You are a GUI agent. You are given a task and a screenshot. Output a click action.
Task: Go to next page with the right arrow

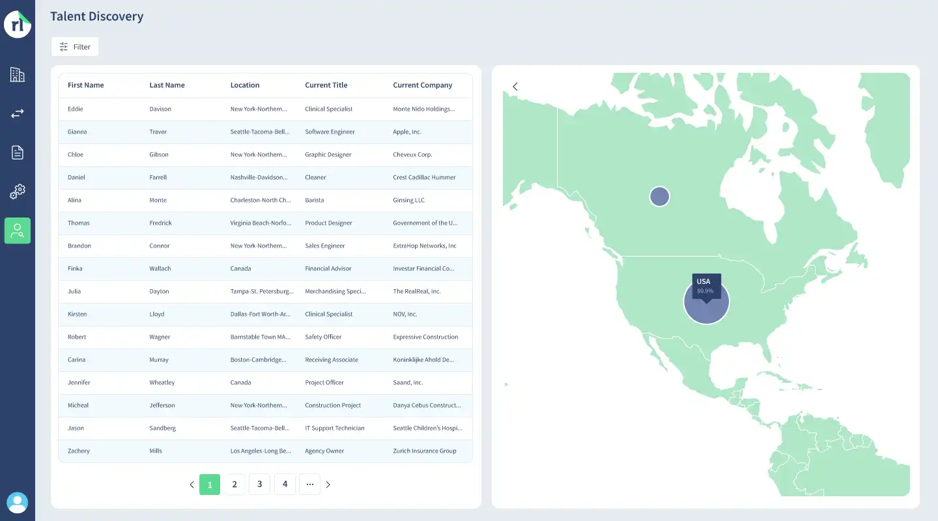tap(328, 485)
